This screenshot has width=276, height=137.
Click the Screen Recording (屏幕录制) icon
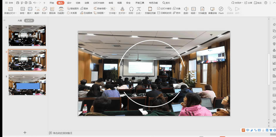(x=212, y=9)
